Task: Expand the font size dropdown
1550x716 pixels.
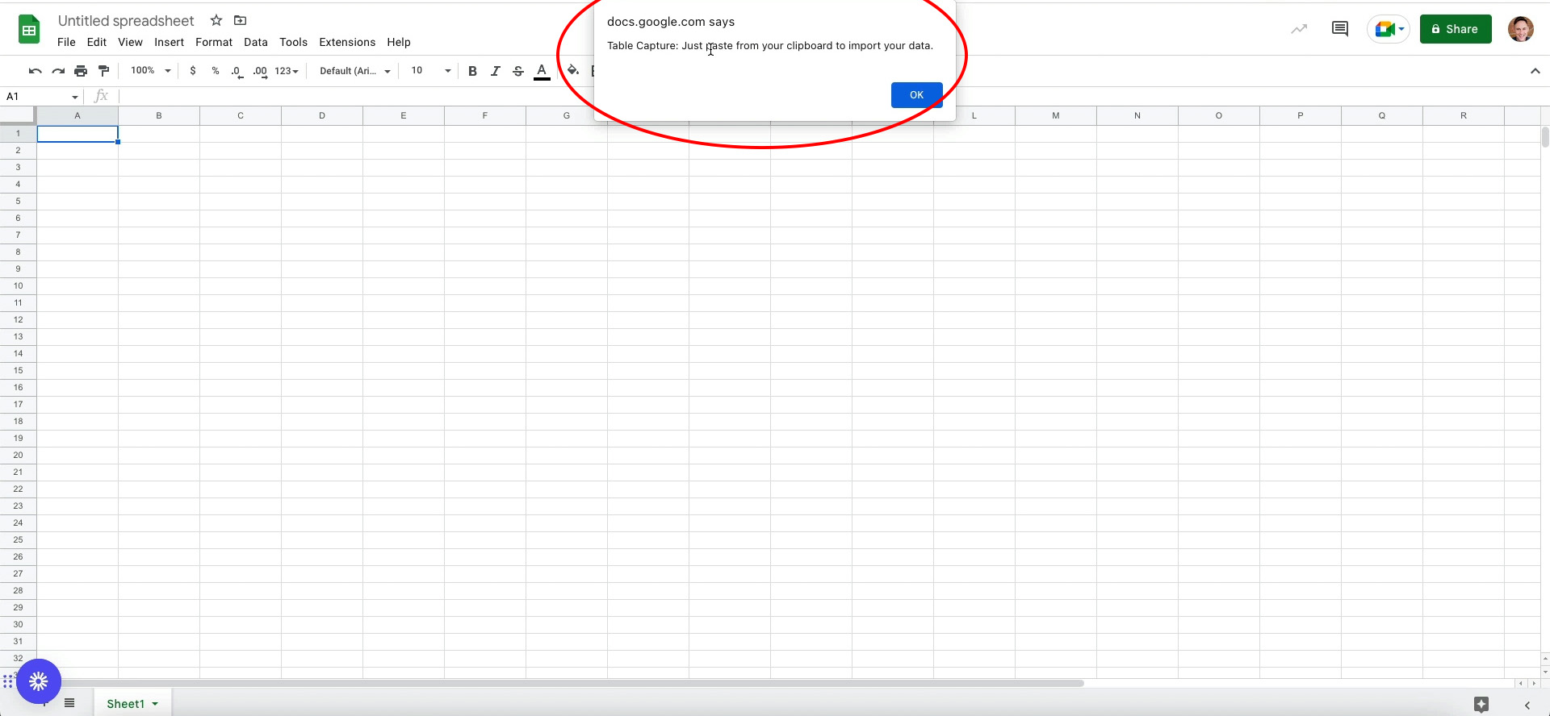Action: pos(447,71)
